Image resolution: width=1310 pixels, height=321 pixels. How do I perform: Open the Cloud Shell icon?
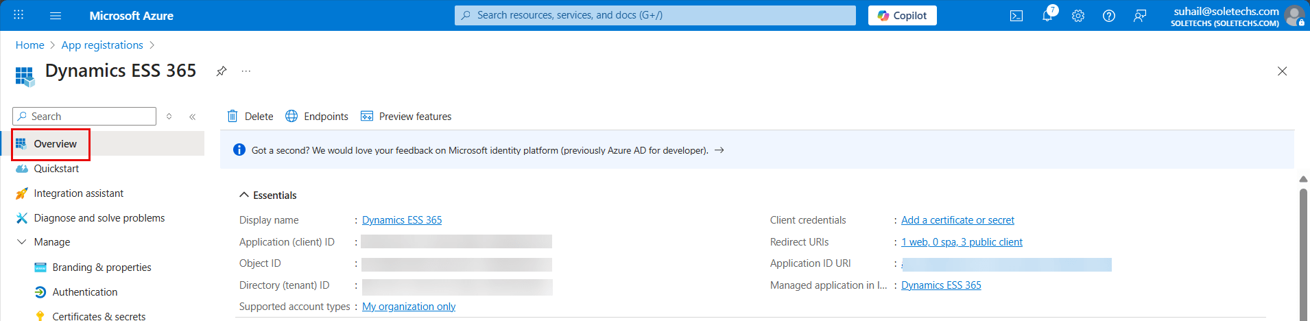[1016, 16]
